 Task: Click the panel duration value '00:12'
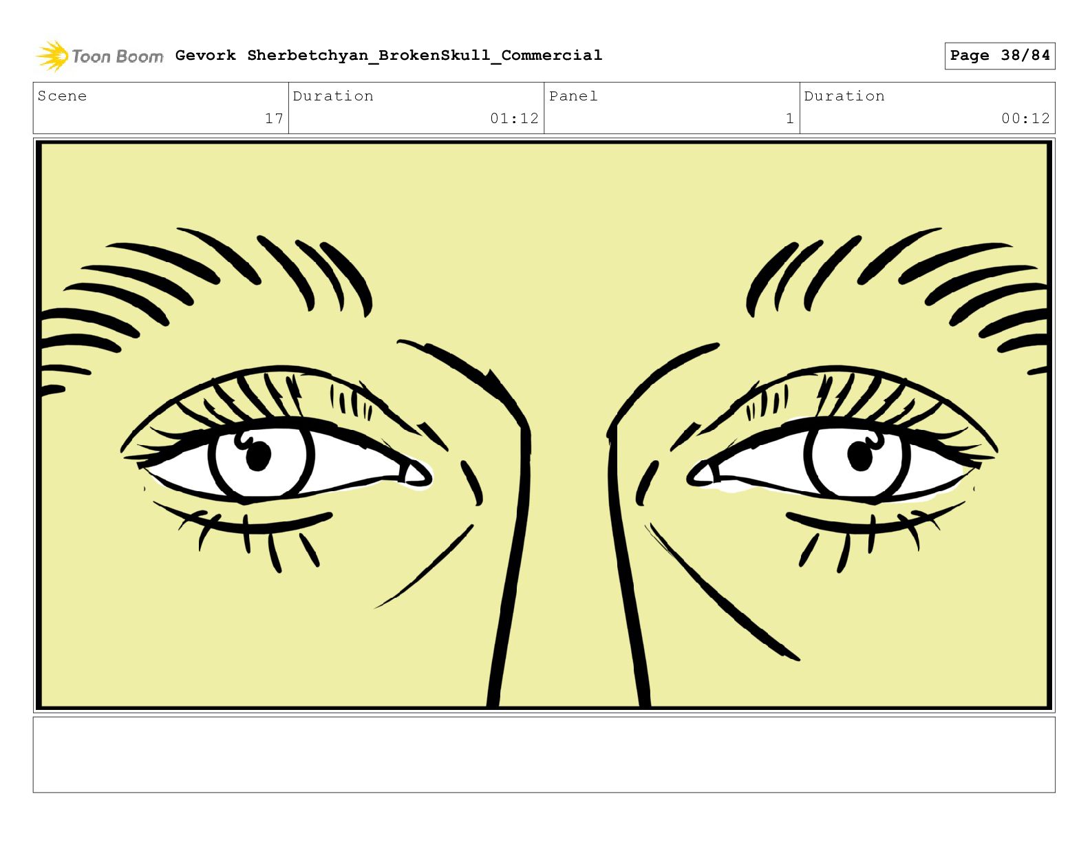pos(1025,118)
